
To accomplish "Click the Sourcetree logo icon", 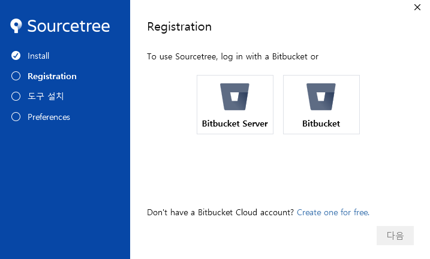I will (x=16, y=26).
